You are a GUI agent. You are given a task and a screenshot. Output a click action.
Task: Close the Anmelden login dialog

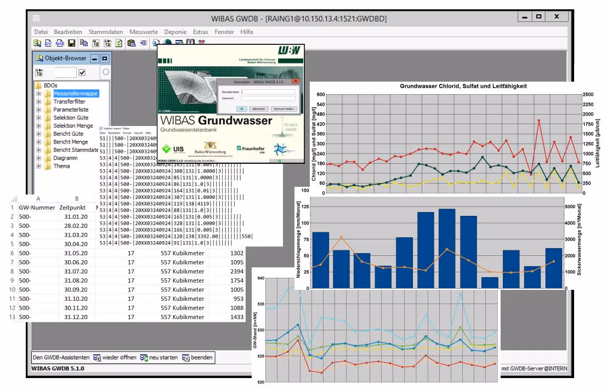pyautogui.click(x=296, y=82)
